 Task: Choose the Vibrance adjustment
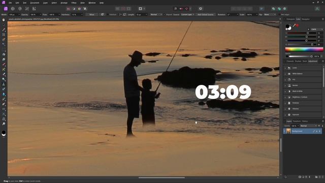(x=303, y=109)
